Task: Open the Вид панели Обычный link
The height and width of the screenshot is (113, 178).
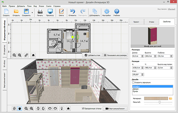Action: point(171,9)
